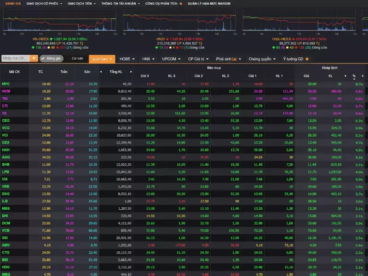The image size is (368, 276).
Task: Select SHI stock symbol
Action: (x=5, y=216)
